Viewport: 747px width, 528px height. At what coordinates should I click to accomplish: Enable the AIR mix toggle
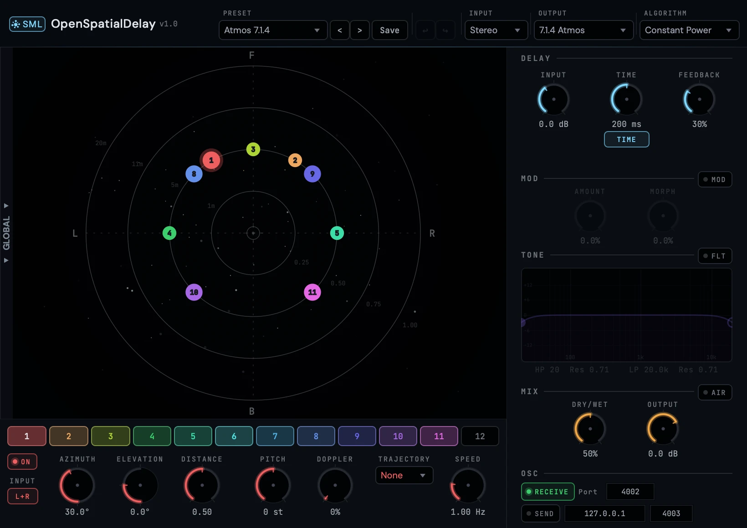pyautogui.click(x=715, y=392)
